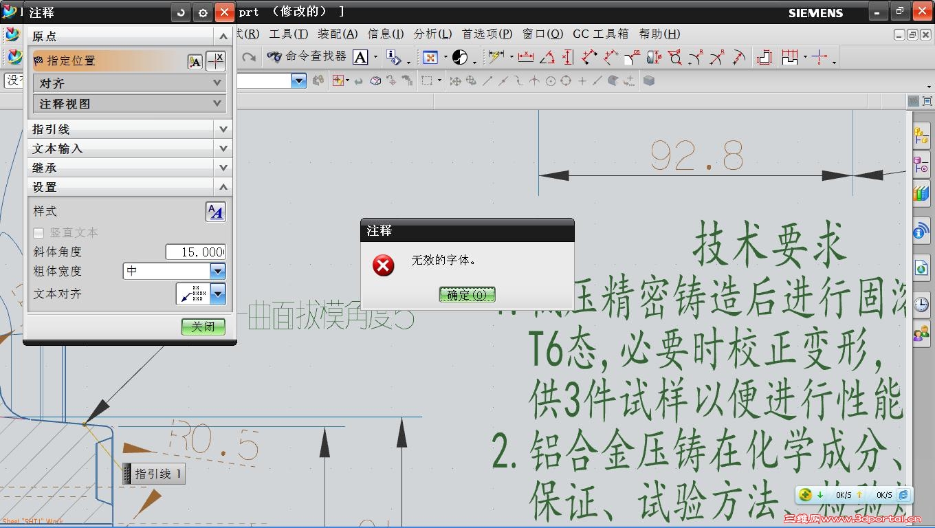
Task: Click the 技术要求 heading text
Action: coord(769,244)
